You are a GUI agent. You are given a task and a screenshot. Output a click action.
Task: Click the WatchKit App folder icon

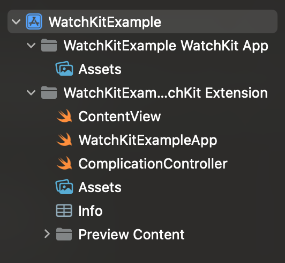click(x=49, y=45)
